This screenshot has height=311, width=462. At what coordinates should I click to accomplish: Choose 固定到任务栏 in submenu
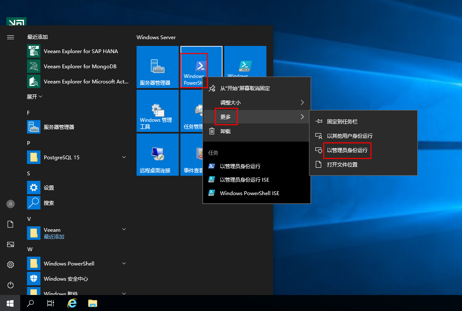363,121
